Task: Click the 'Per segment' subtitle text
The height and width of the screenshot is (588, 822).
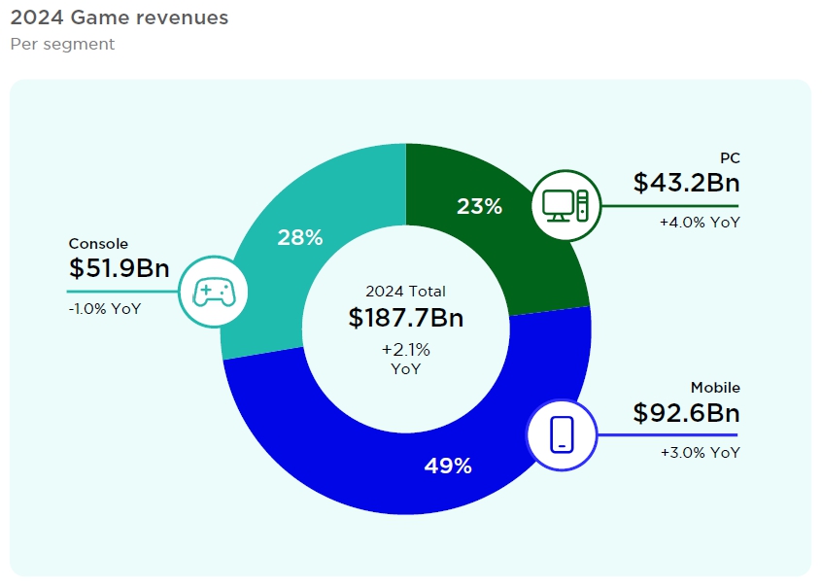Action: point(62,44)
